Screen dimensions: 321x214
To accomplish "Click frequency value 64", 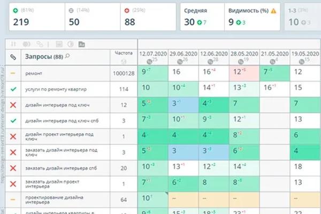I will [x=124, y=200].
